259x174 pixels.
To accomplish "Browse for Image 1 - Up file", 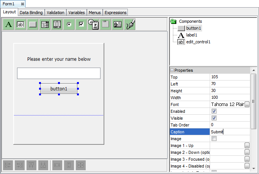I will pyautogui.click(x=247, y=146).
